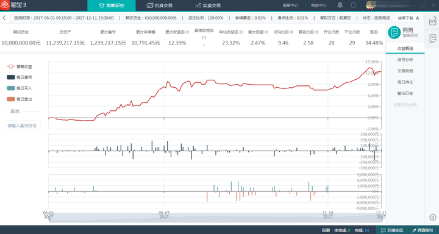Click the info icon beside 最大回撤
Screen dimensions: 439x234
(x=266, y=32)
